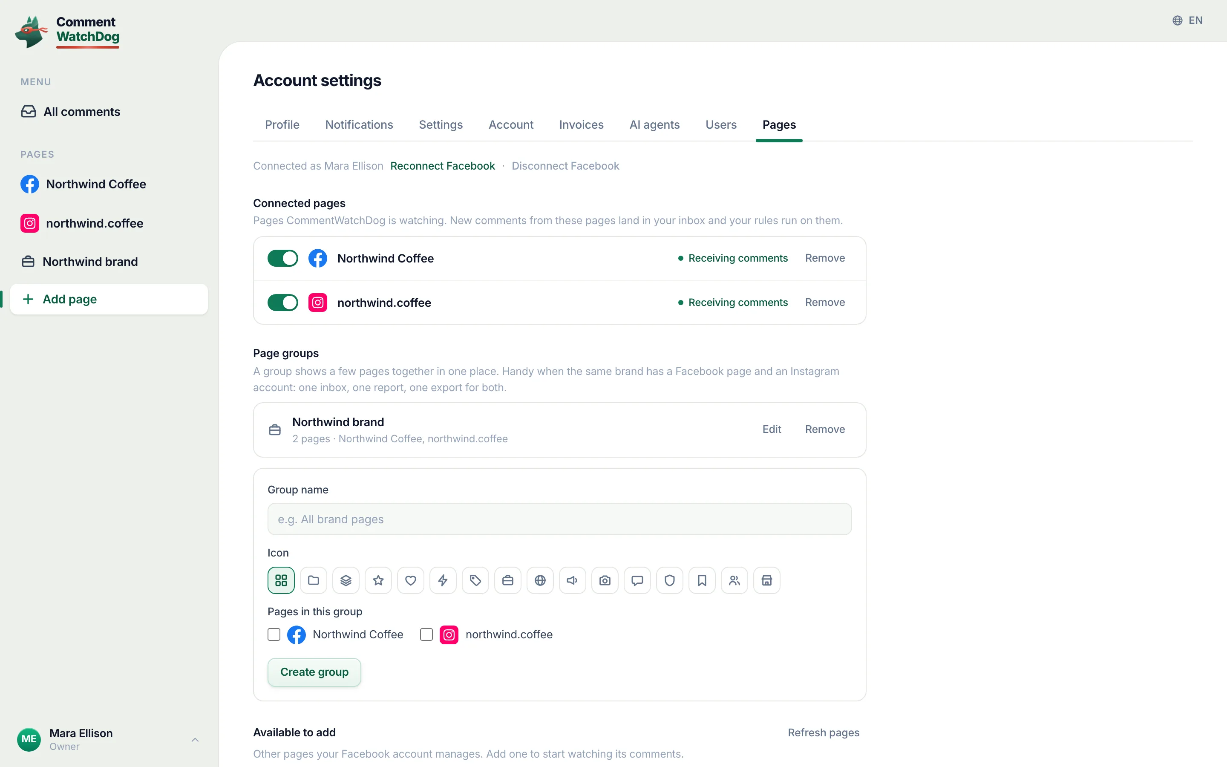
Task: Pick the speech bubble icon for the group
Action: point(637,580)
